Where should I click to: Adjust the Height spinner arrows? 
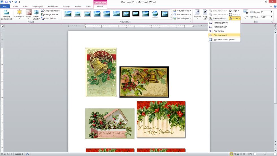coord(271,12)
